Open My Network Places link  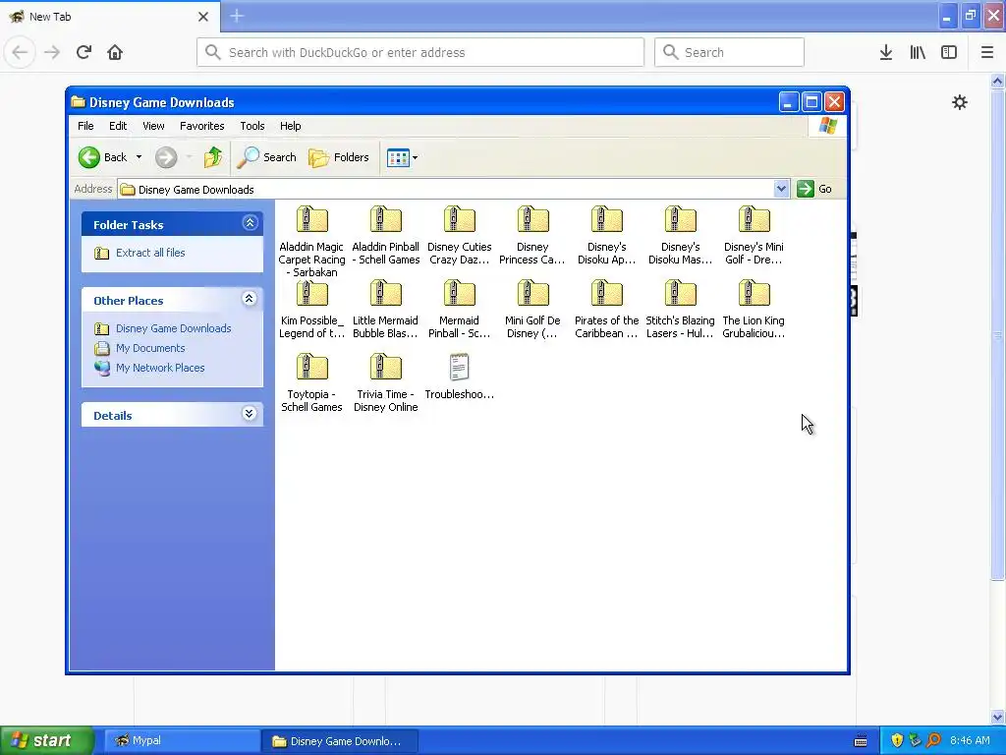pyautogui.click(x=160, y=368)
